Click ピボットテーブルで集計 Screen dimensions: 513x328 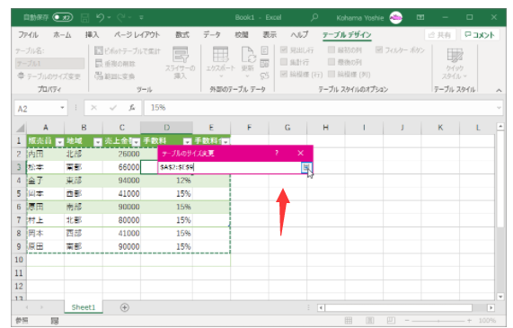128,50
